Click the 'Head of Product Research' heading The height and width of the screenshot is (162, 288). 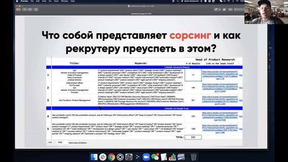coord(215,59)
